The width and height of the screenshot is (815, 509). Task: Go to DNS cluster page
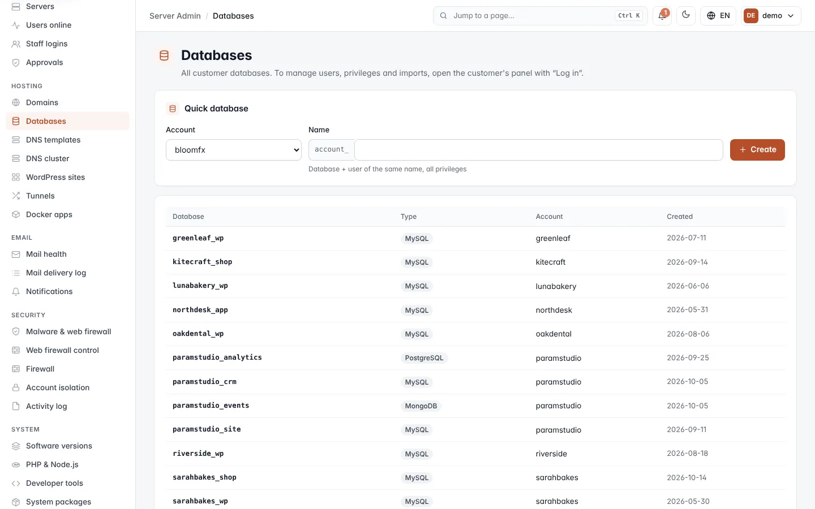click(x=67, y=158)
